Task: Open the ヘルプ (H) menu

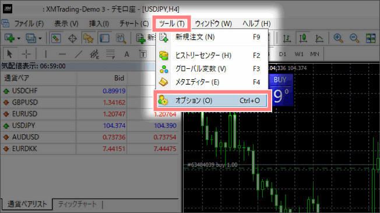Action: [256, 23]
